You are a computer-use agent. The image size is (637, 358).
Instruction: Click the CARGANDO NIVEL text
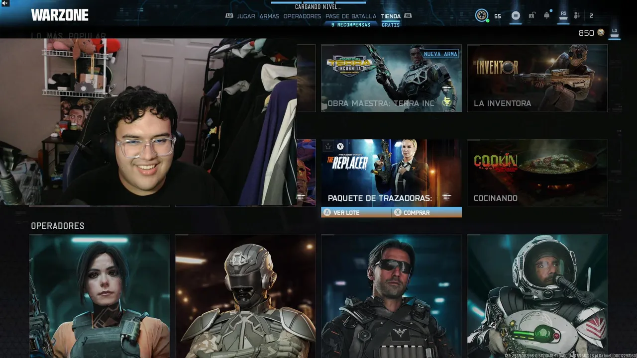318,7
